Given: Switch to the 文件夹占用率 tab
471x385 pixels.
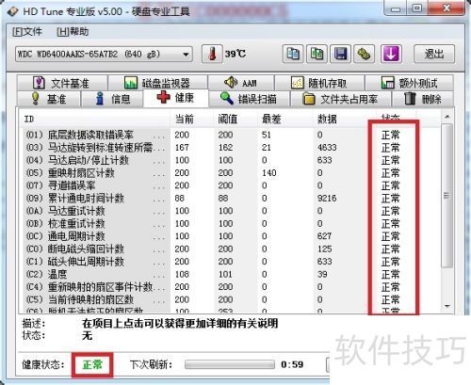Looking at the screenshot, I should (x=341, y=99).
